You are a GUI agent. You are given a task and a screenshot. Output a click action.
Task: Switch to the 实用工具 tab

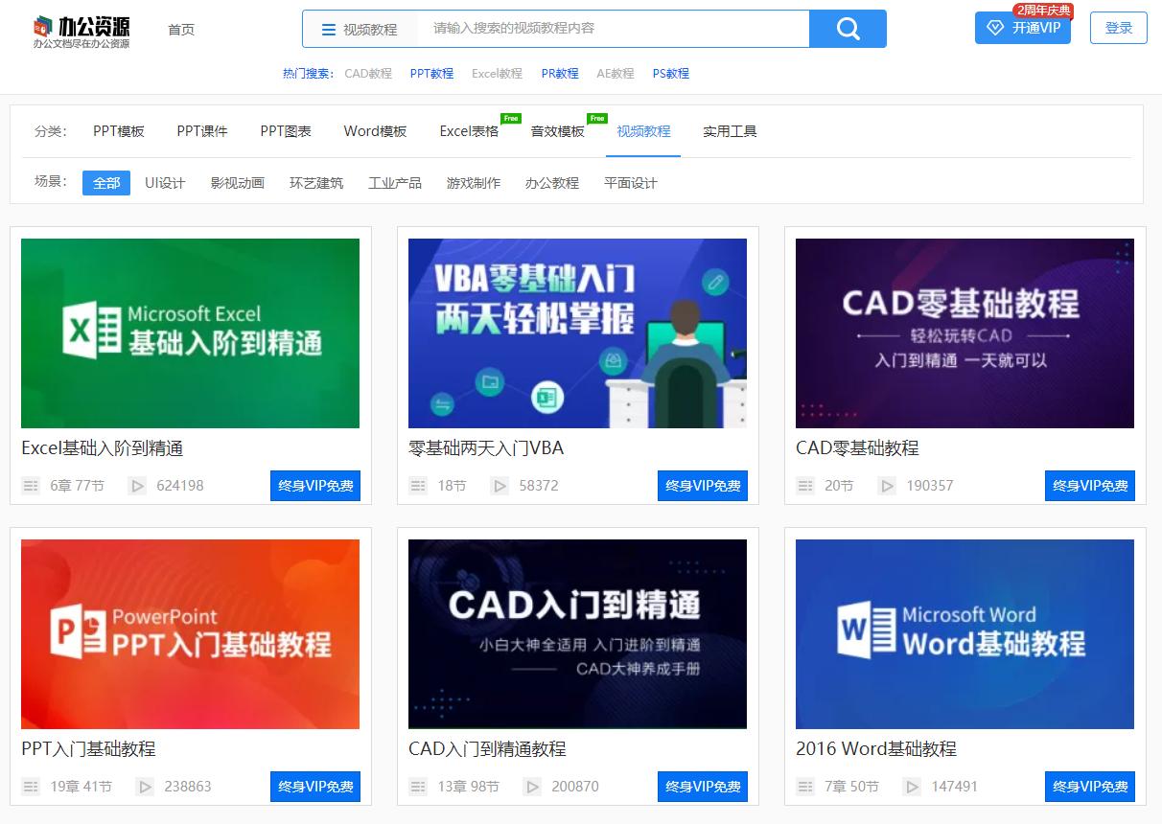[730, 131]
